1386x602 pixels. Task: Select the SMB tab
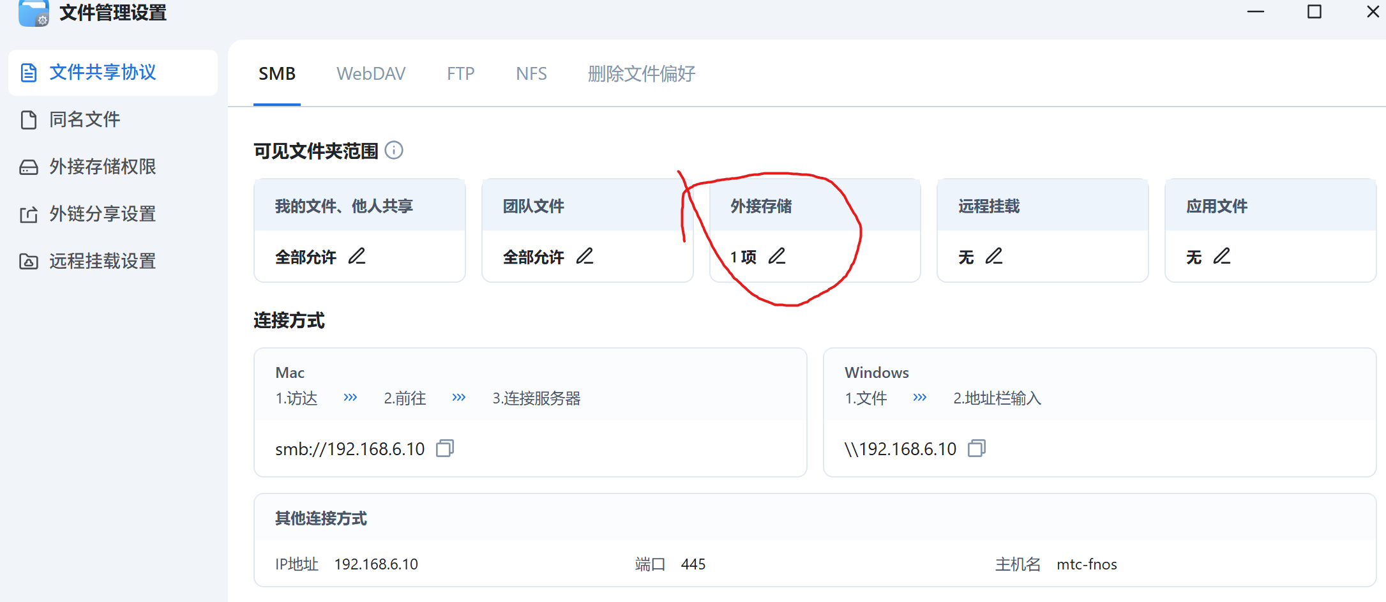tap(277, 74)
